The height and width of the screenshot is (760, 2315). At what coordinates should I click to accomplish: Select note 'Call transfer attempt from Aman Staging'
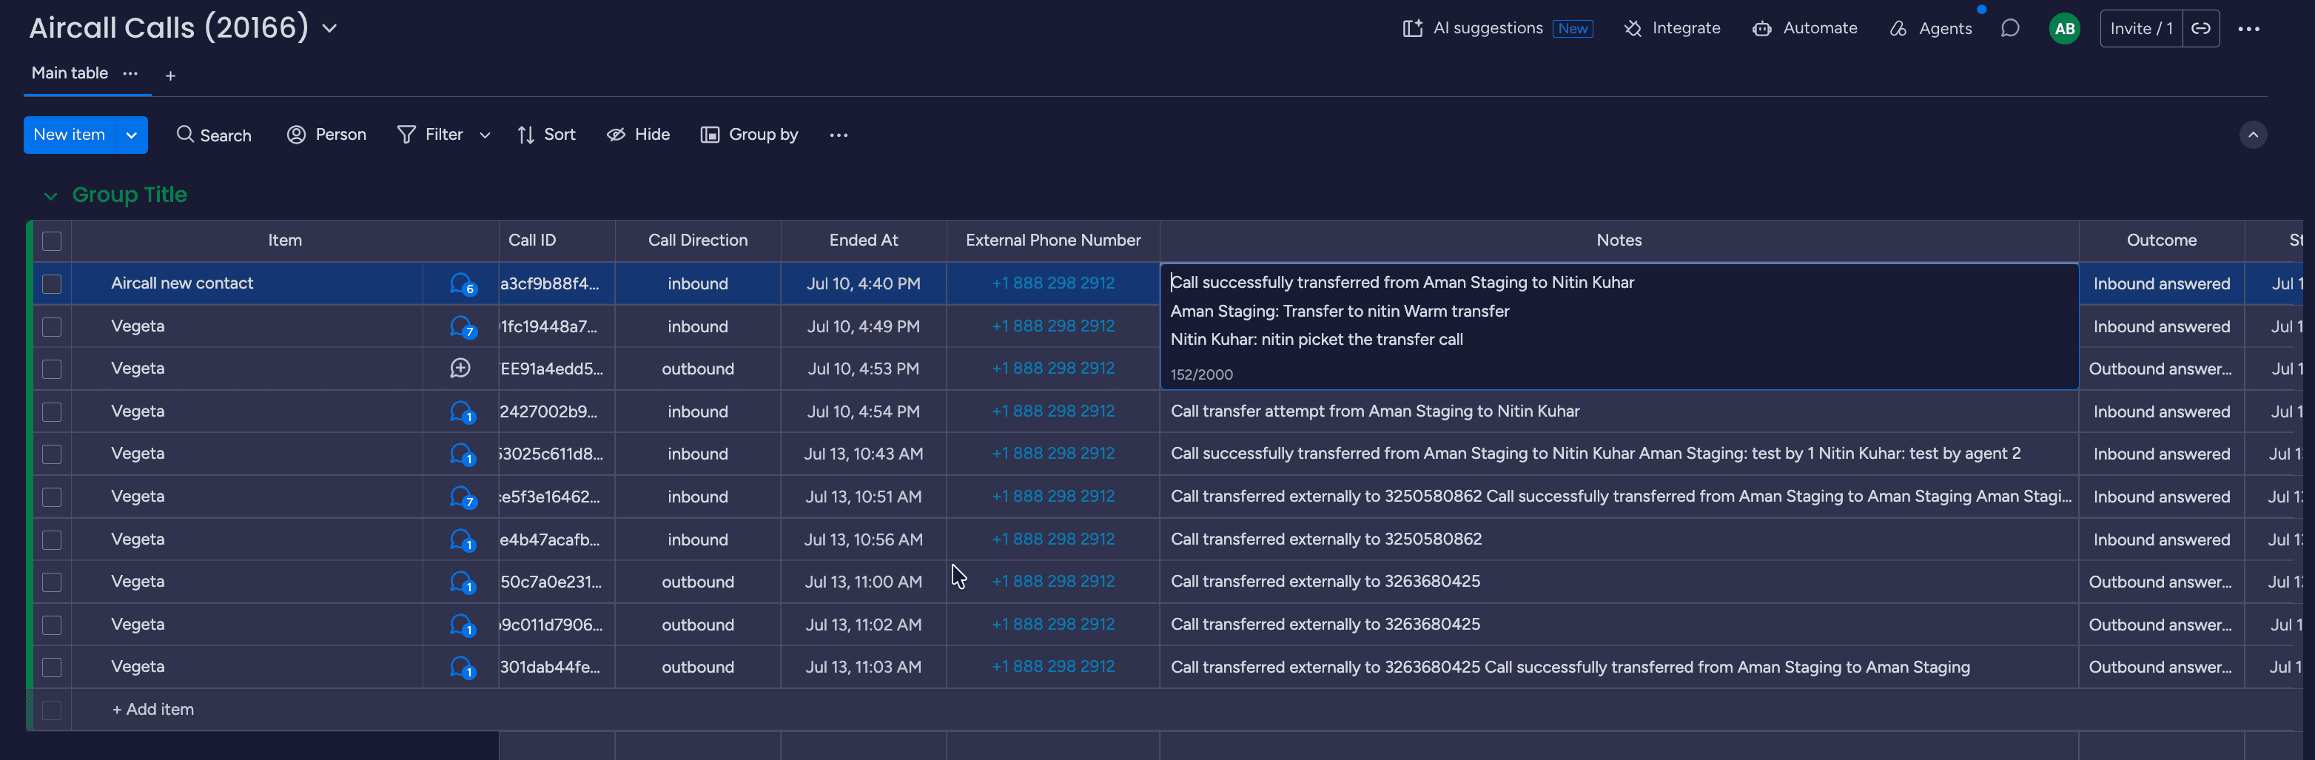click(x=1374, y=411)
